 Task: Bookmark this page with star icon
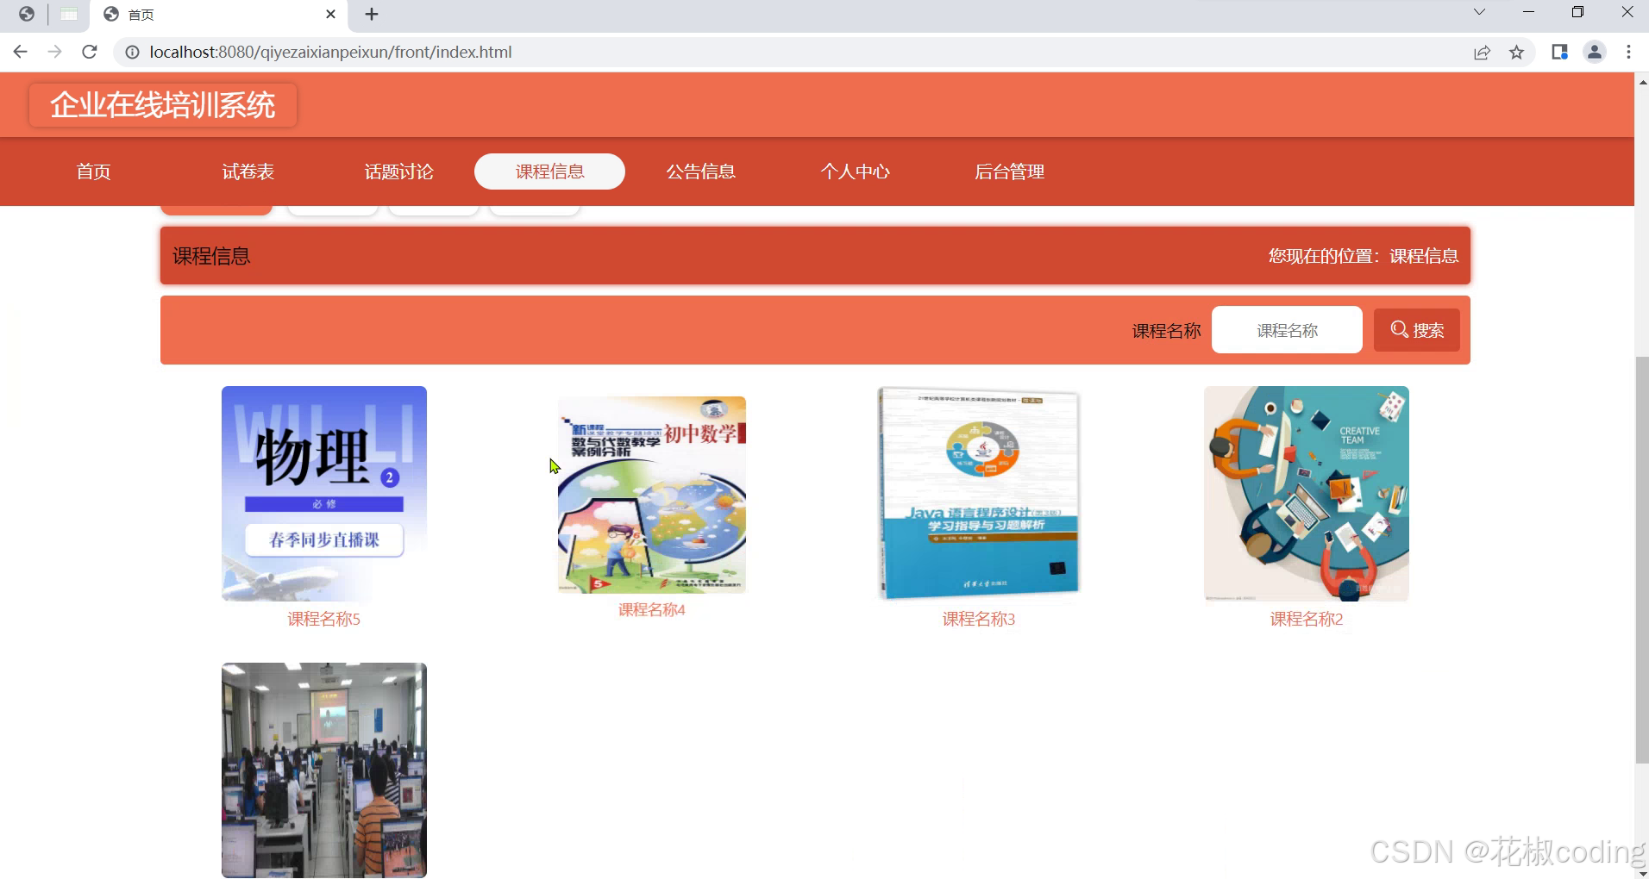(1516, 53)
